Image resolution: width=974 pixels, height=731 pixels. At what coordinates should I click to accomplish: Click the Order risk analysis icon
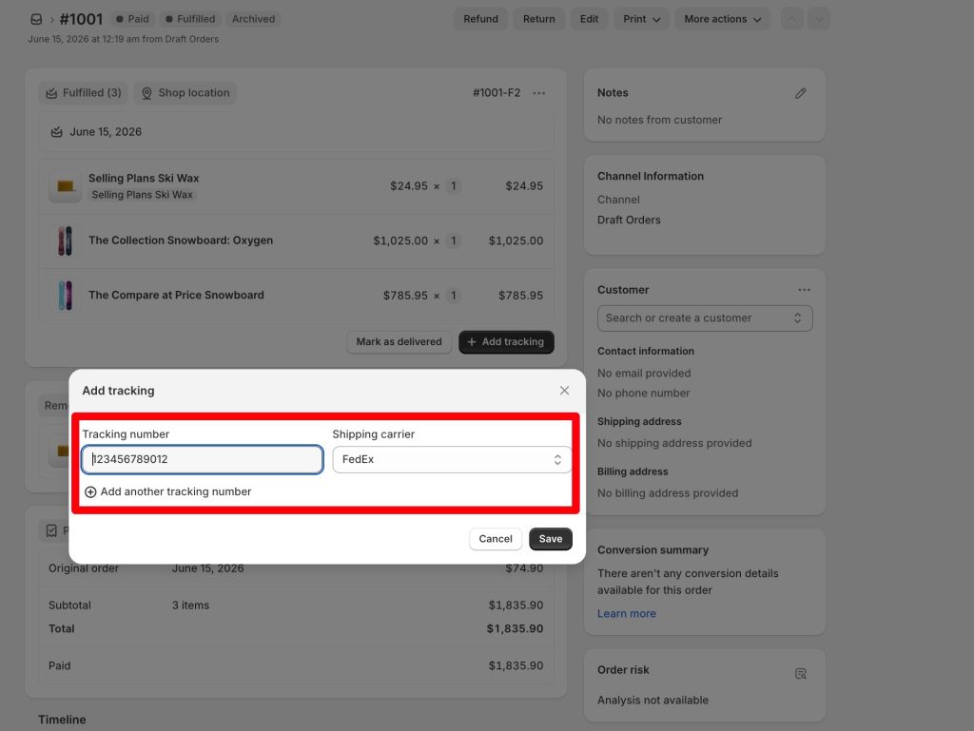pos(801,674)
